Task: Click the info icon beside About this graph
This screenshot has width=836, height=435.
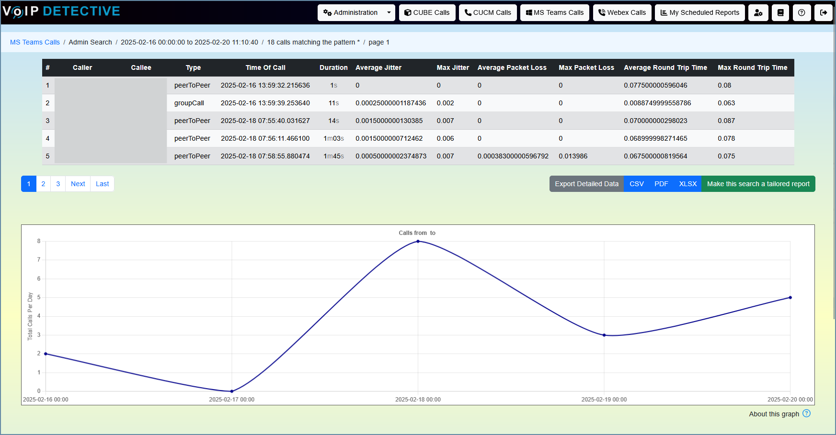Action: (807, 413)
